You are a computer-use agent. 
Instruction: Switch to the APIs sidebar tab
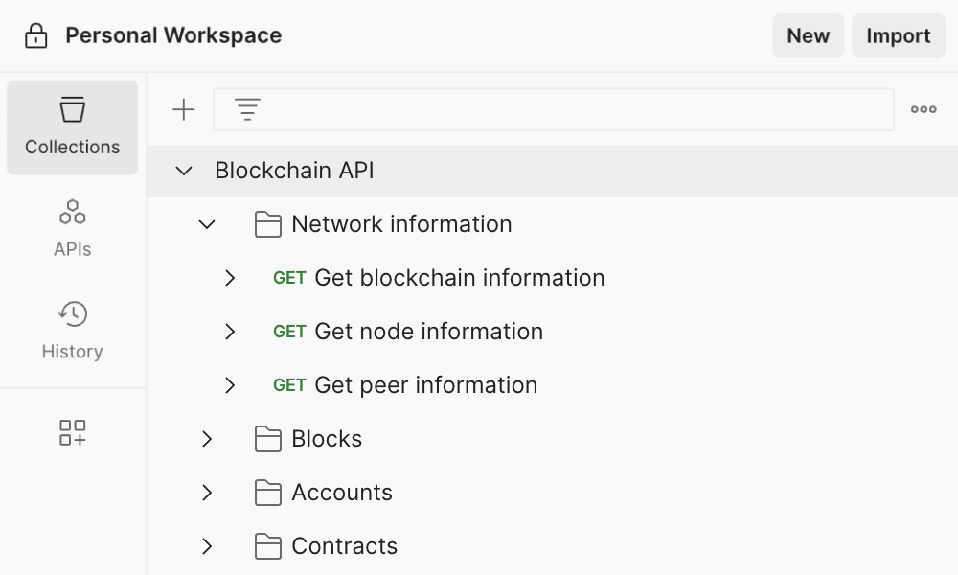click(73, 229)
